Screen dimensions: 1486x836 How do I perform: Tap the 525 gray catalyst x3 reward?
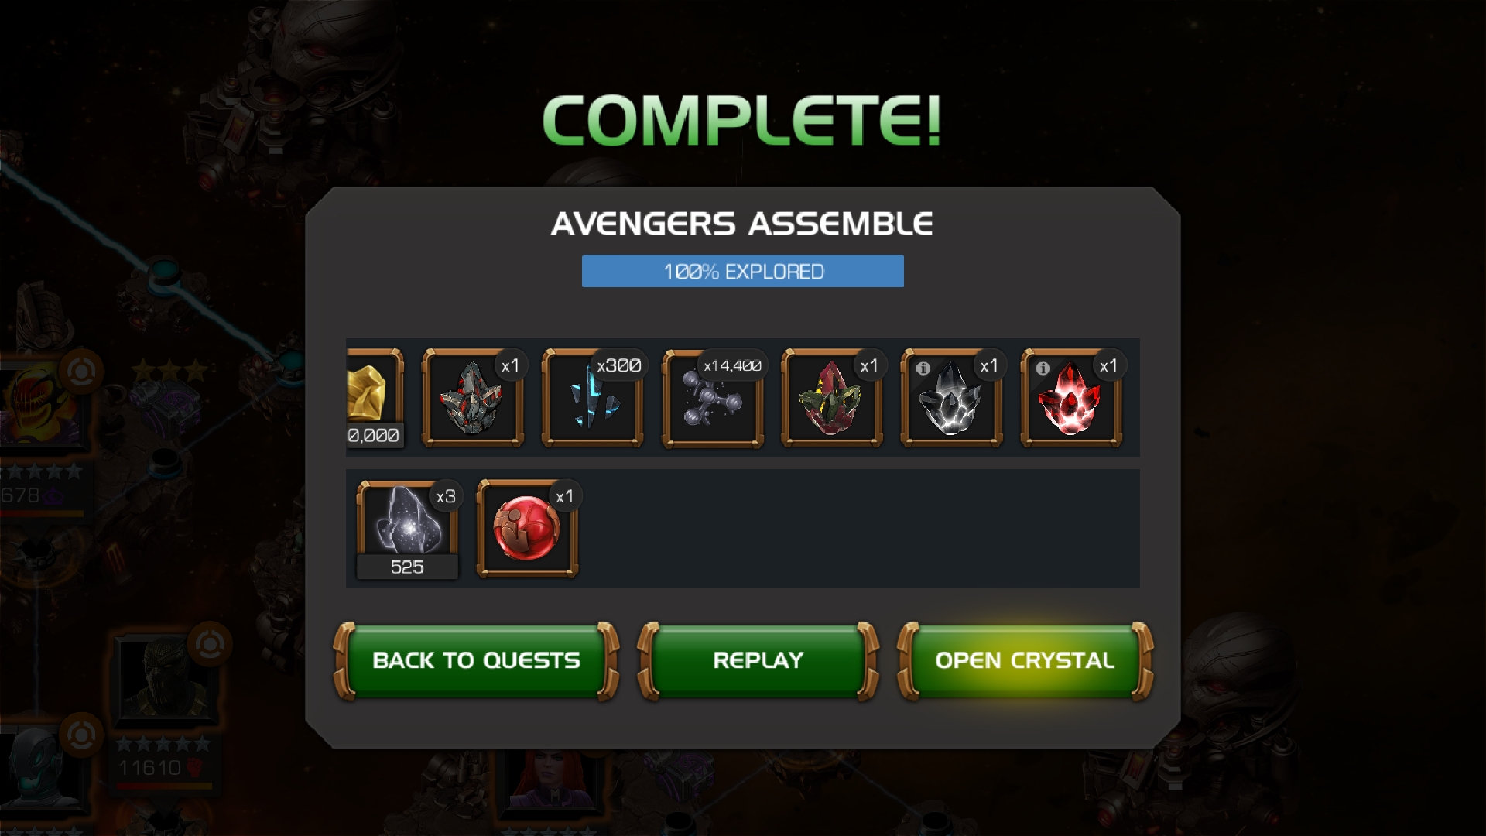407,529
